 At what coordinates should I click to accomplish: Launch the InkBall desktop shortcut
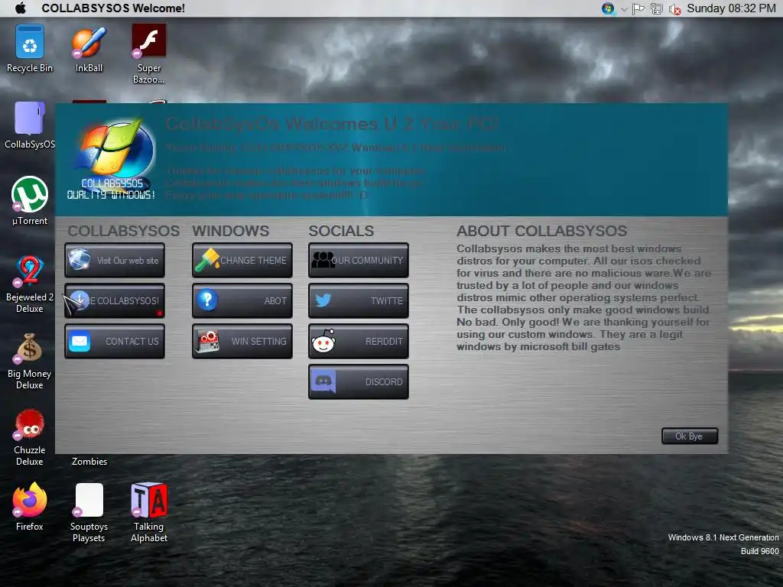89,48
